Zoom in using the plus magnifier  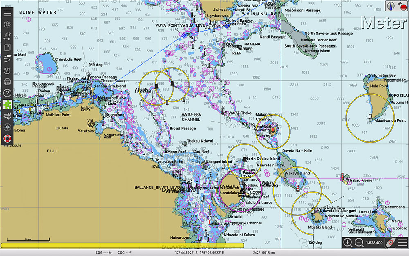click(348, 242)
